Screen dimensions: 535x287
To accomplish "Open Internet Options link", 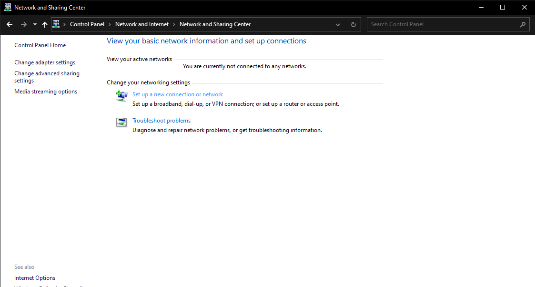I will point(35,278).
